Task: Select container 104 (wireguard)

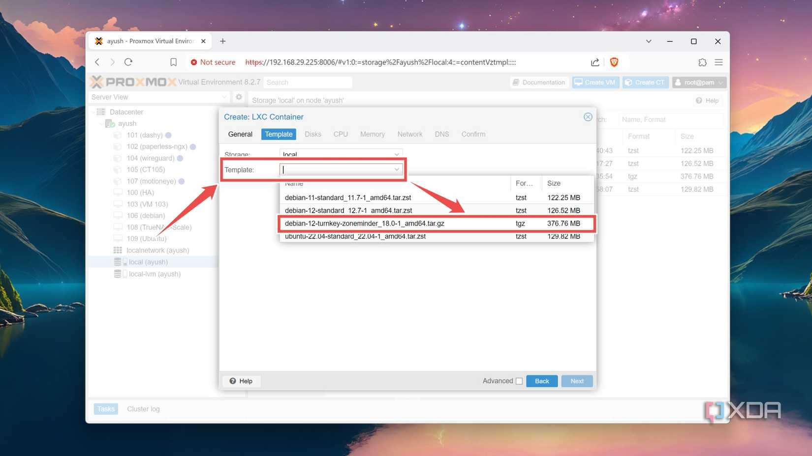Action: click(x=150, y=158)
